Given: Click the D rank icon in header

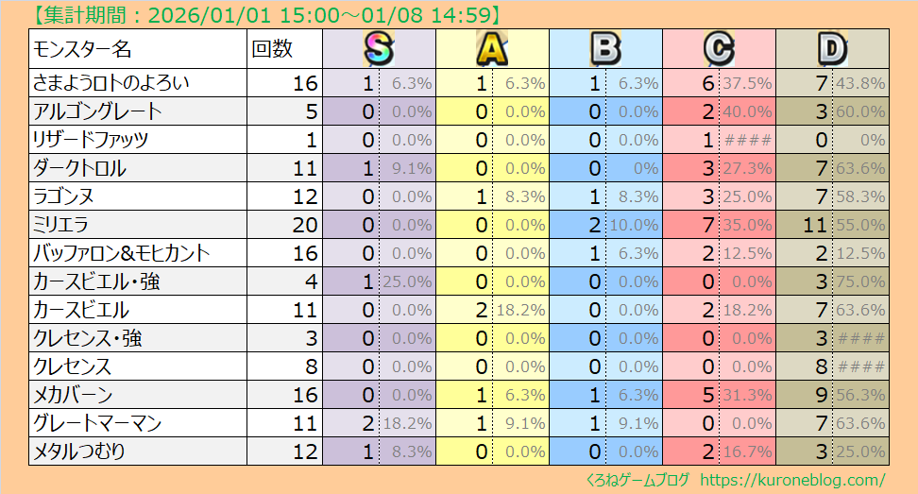Looking at the screenshot, I should [832, 48].
